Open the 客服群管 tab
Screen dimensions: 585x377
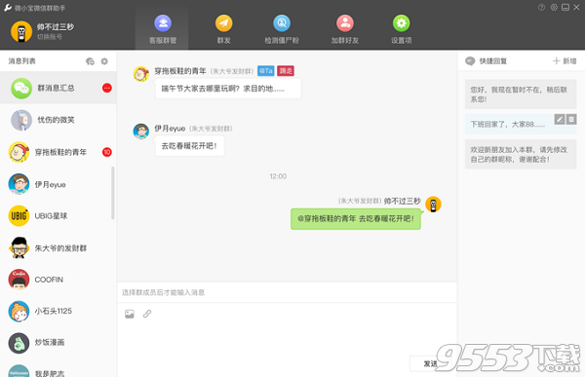[163, 29]
